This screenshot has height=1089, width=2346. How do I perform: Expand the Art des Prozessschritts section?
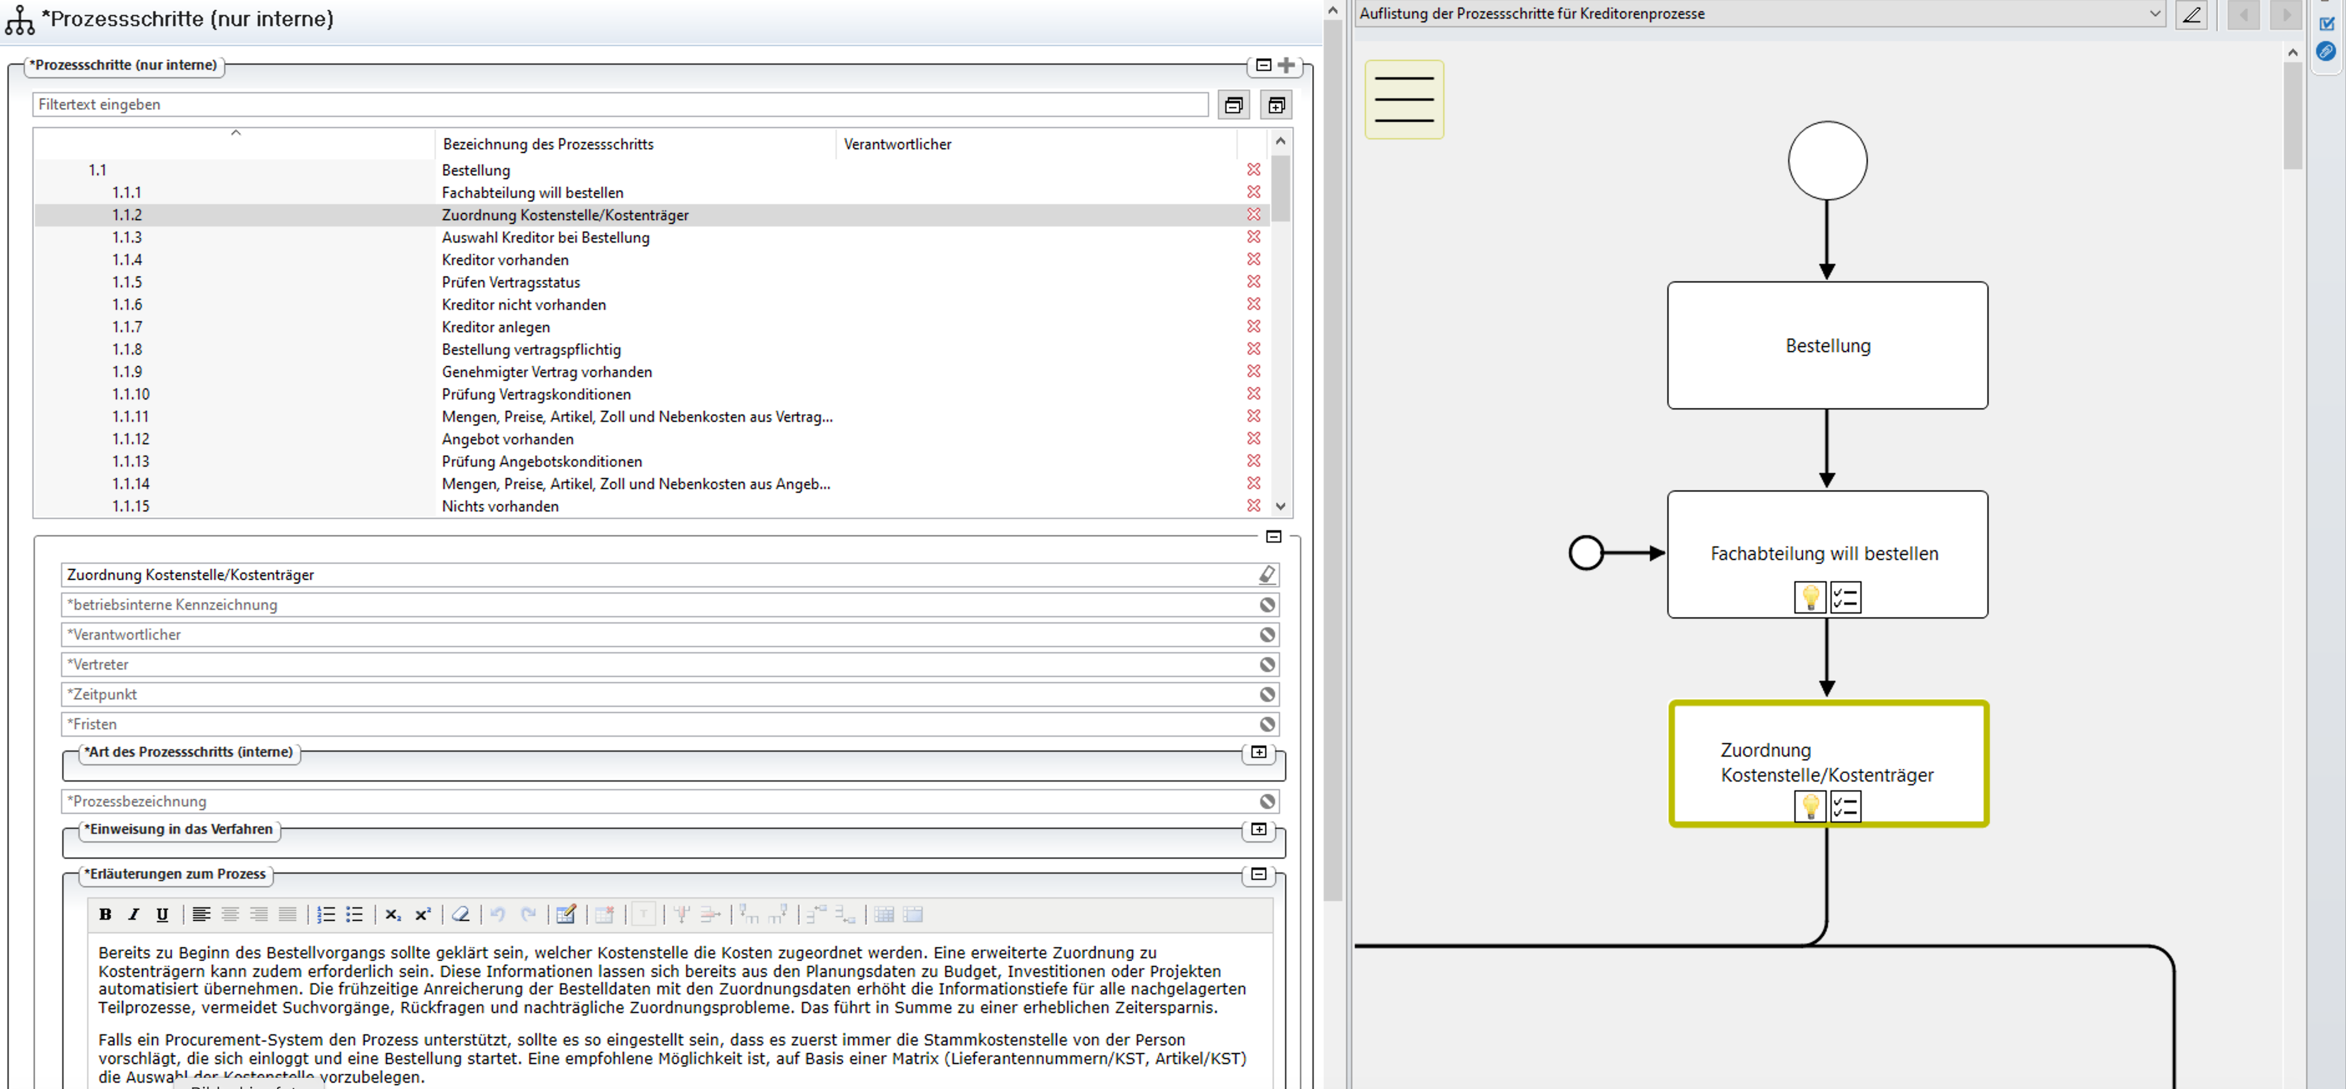(x=1258, y=752)
